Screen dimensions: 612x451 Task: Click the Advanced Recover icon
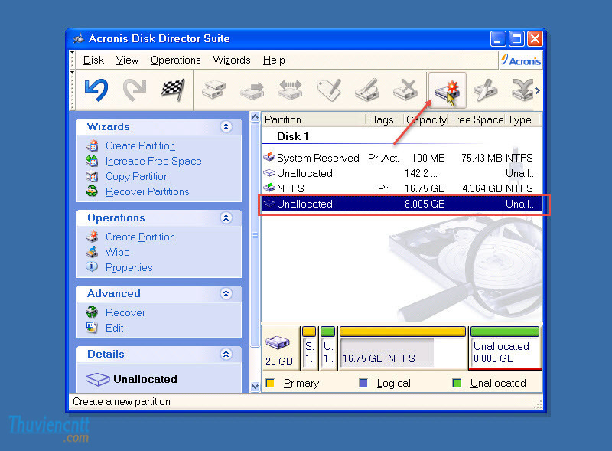92,312
